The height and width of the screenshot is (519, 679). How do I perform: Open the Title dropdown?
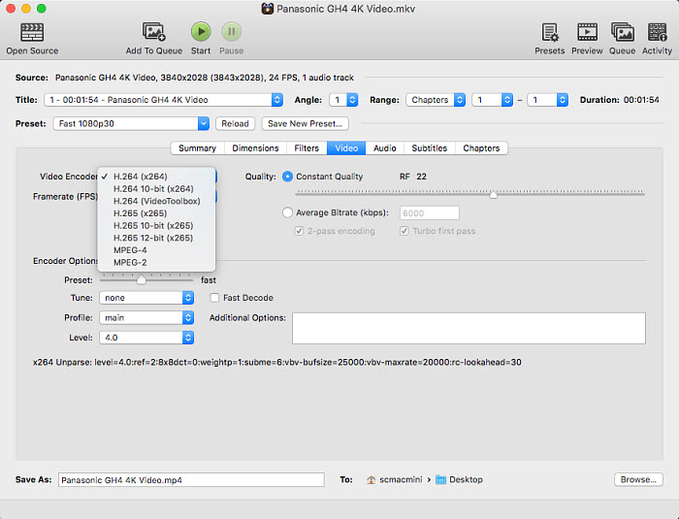point(163,100)
